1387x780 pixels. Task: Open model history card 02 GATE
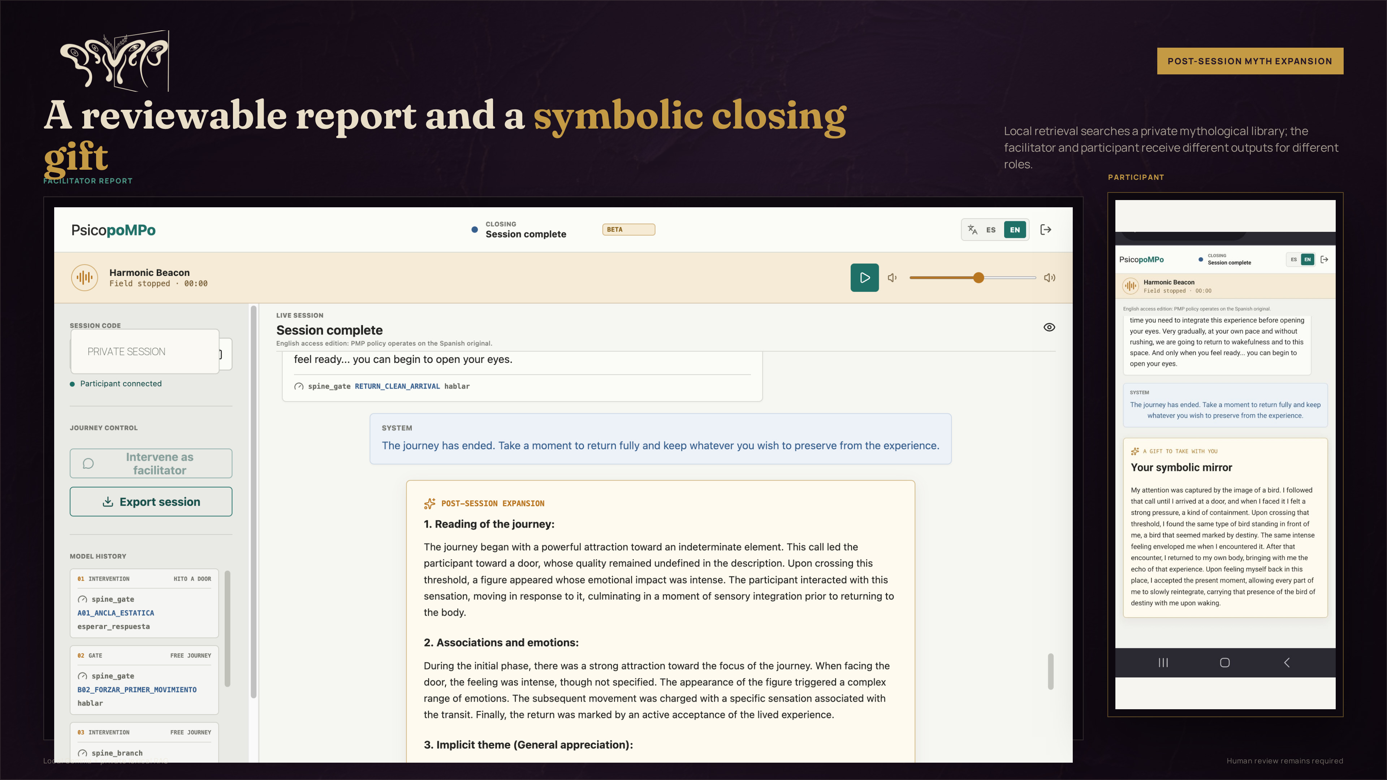coord(144,680)
